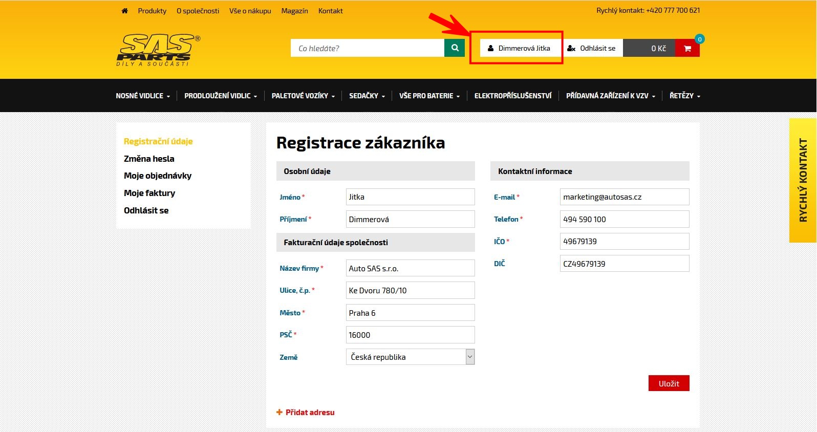Open the Magazín menu item

(294, 11)
